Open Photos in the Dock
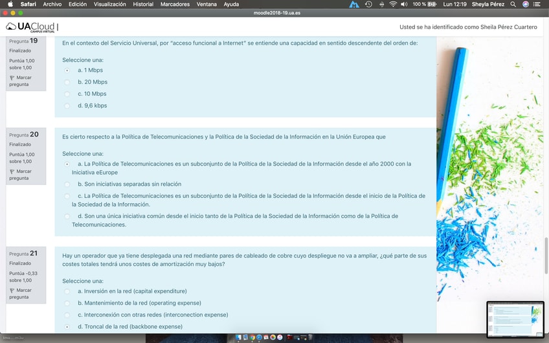The image size is (549, 343). pos(273,337)
